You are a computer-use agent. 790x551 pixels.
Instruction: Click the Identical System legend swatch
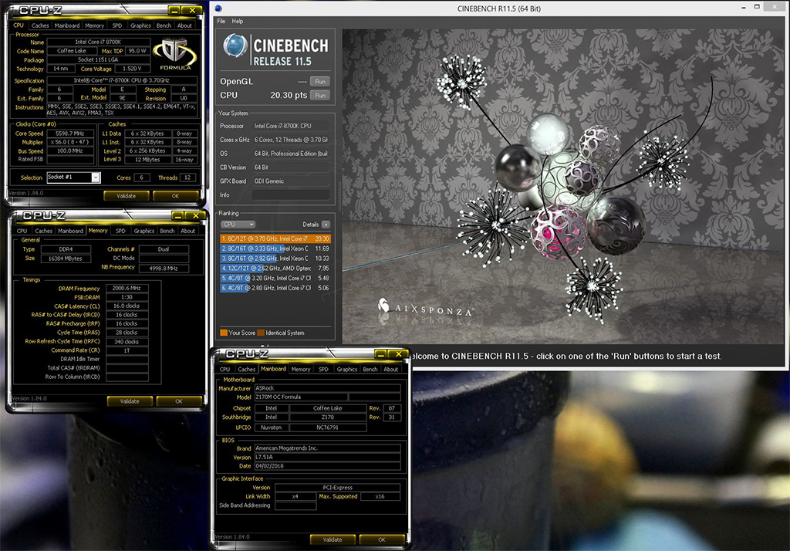tap(261, 333)
